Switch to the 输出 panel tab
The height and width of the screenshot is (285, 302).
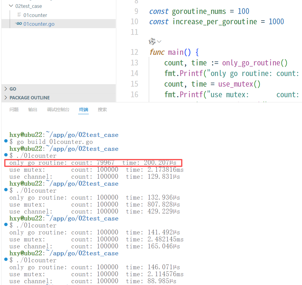click(32, 110)
